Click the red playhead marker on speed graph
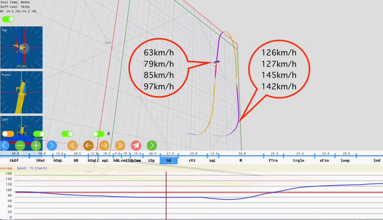The image size is (383, 220). (x=166, y=195)
